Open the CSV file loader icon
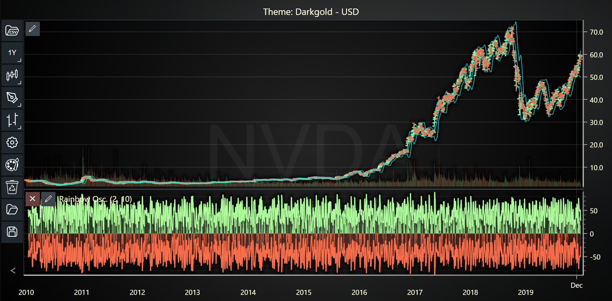Screen dimensions: 612x301 12,31
